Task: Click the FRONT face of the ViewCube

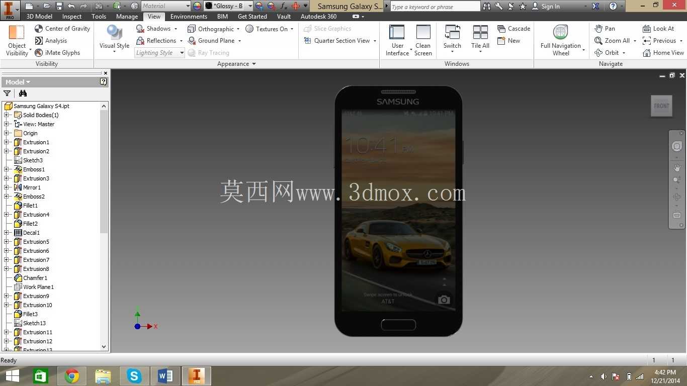Action: 661,106
